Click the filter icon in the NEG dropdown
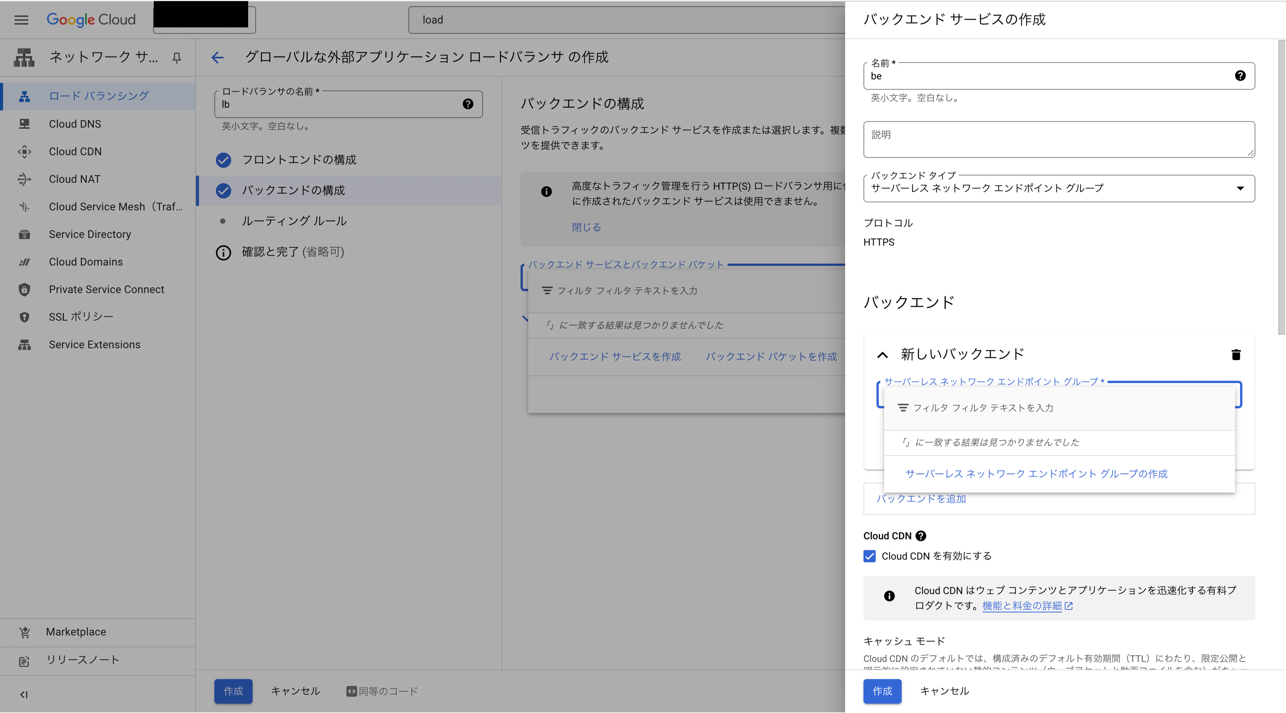This screenshot has height=713, width=1286. pos(903,408)
